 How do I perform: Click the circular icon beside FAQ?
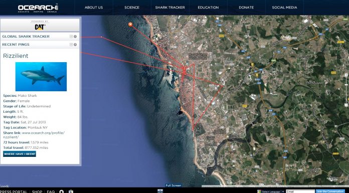coord(62,191)
